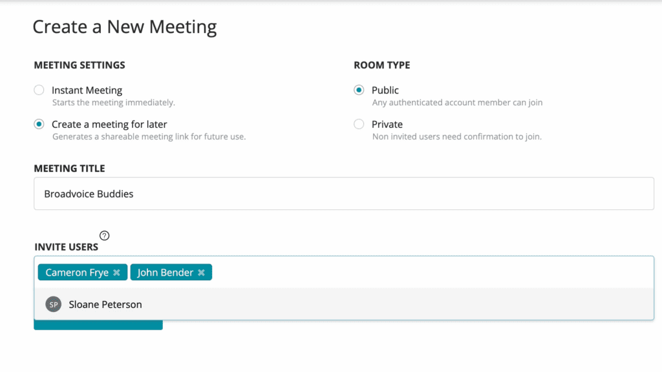Click the Private label text
The height and width of the screenshot is (372, 662).
point(387,124)
